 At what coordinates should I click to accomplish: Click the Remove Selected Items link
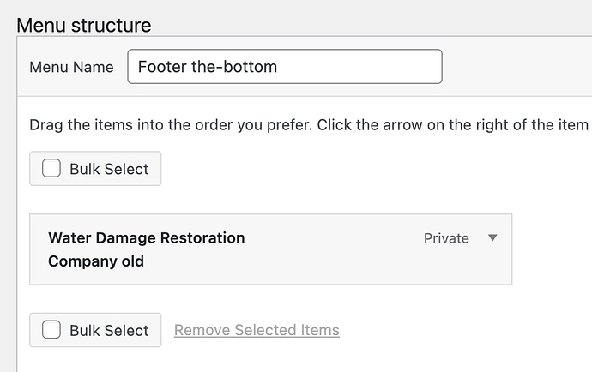click(x=257, y=330)
